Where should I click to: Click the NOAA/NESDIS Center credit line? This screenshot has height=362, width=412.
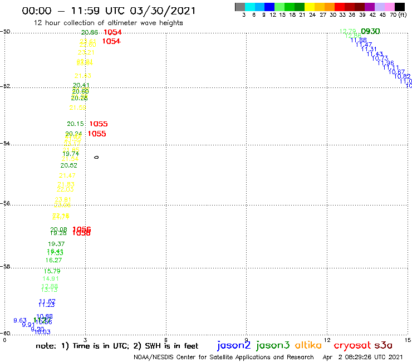(224, 358)
